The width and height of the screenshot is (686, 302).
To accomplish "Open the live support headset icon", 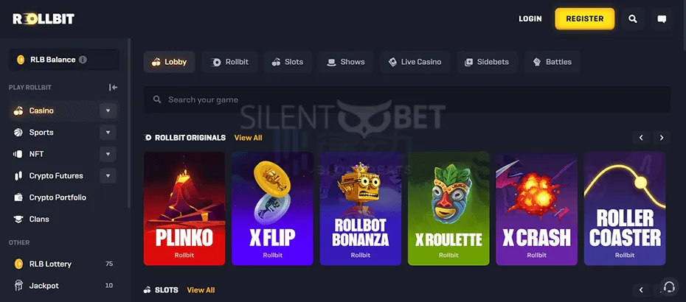I will (x=669, y=287).
